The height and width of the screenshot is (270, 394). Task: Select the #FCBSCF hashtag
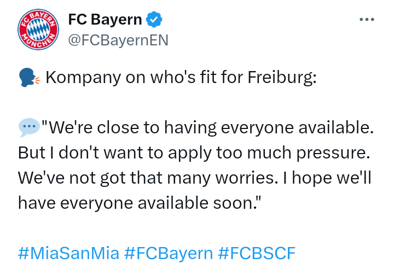point(257,253)
